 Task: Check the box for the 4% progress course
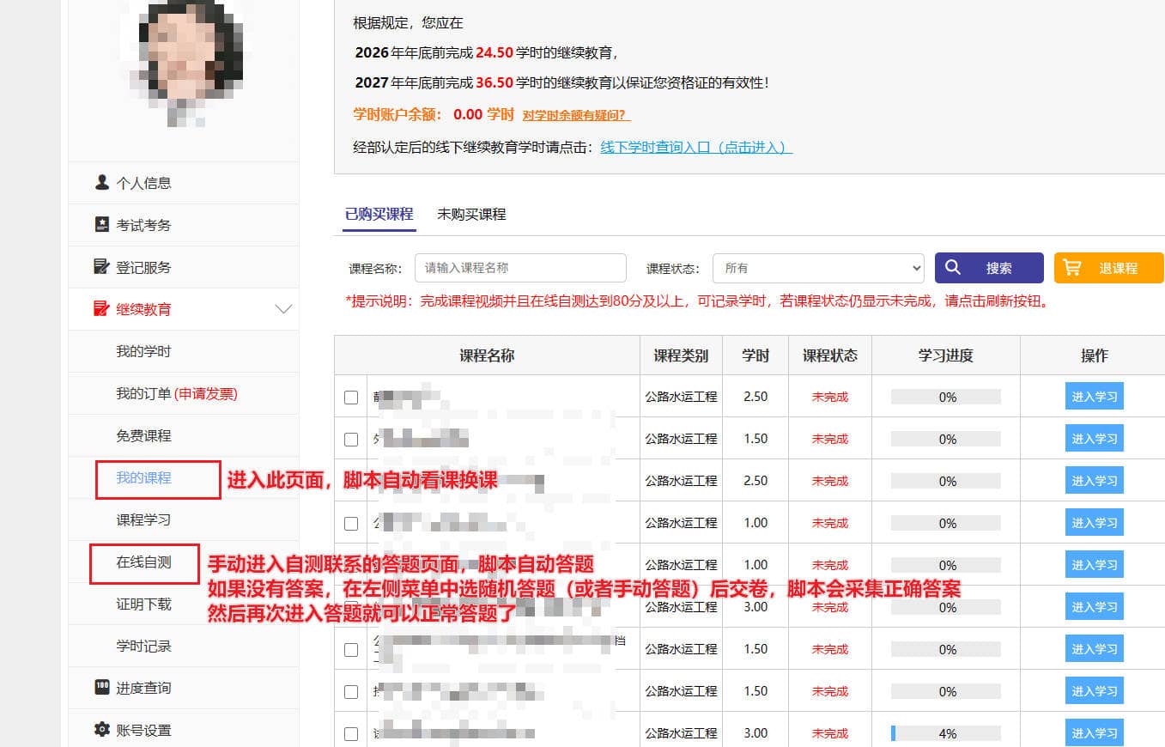350,734
